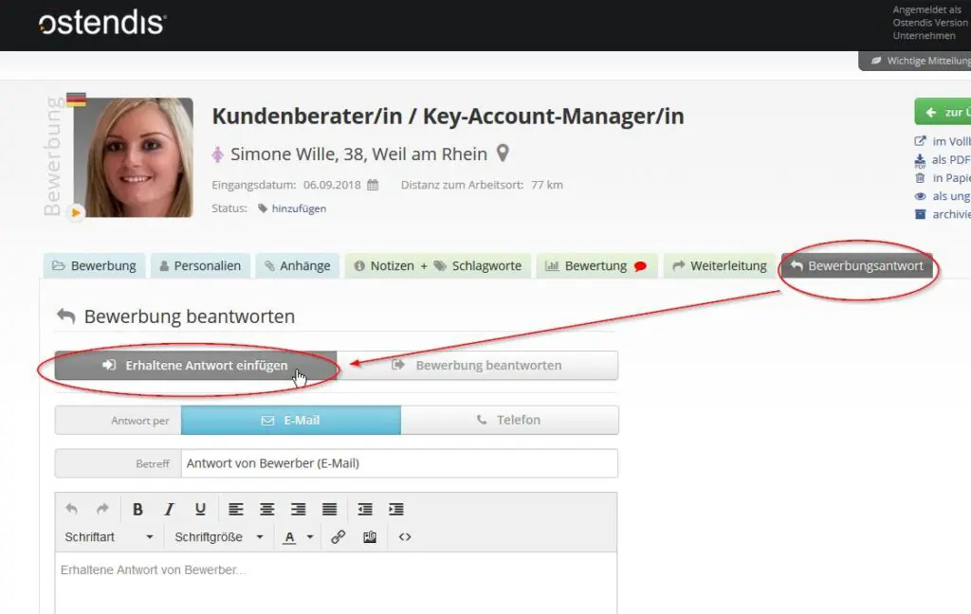The height and width of the screenshot is (614, 971).
Task: Choose E-Mail as answer channel
Action: (291, 421)
